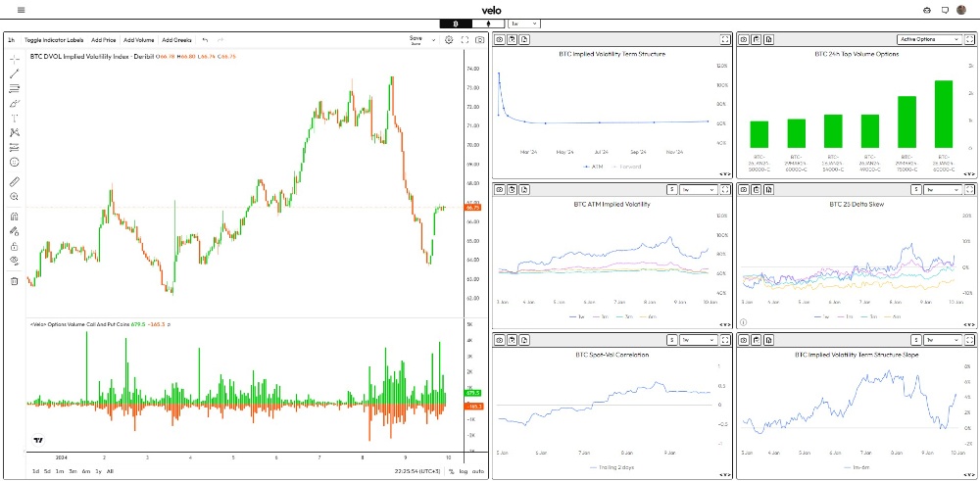Select the trend line drawing tool
The image size is (980, 481).
pyautogui.click(x=15, y=73)
